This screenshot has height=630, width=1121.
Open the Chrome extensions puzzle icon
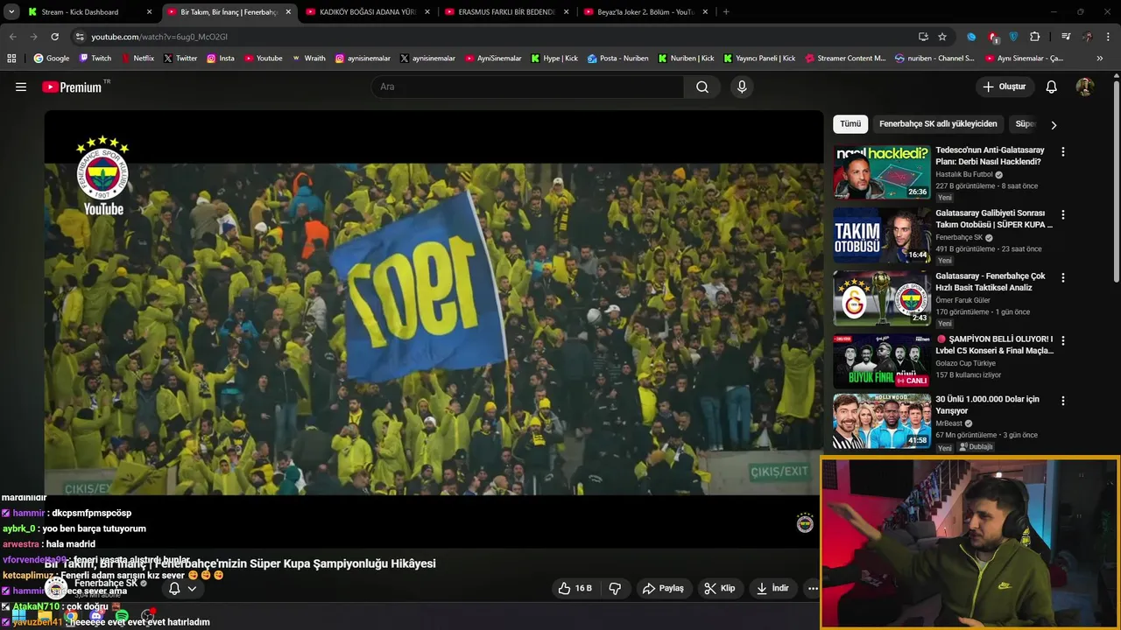(1035, 37)
